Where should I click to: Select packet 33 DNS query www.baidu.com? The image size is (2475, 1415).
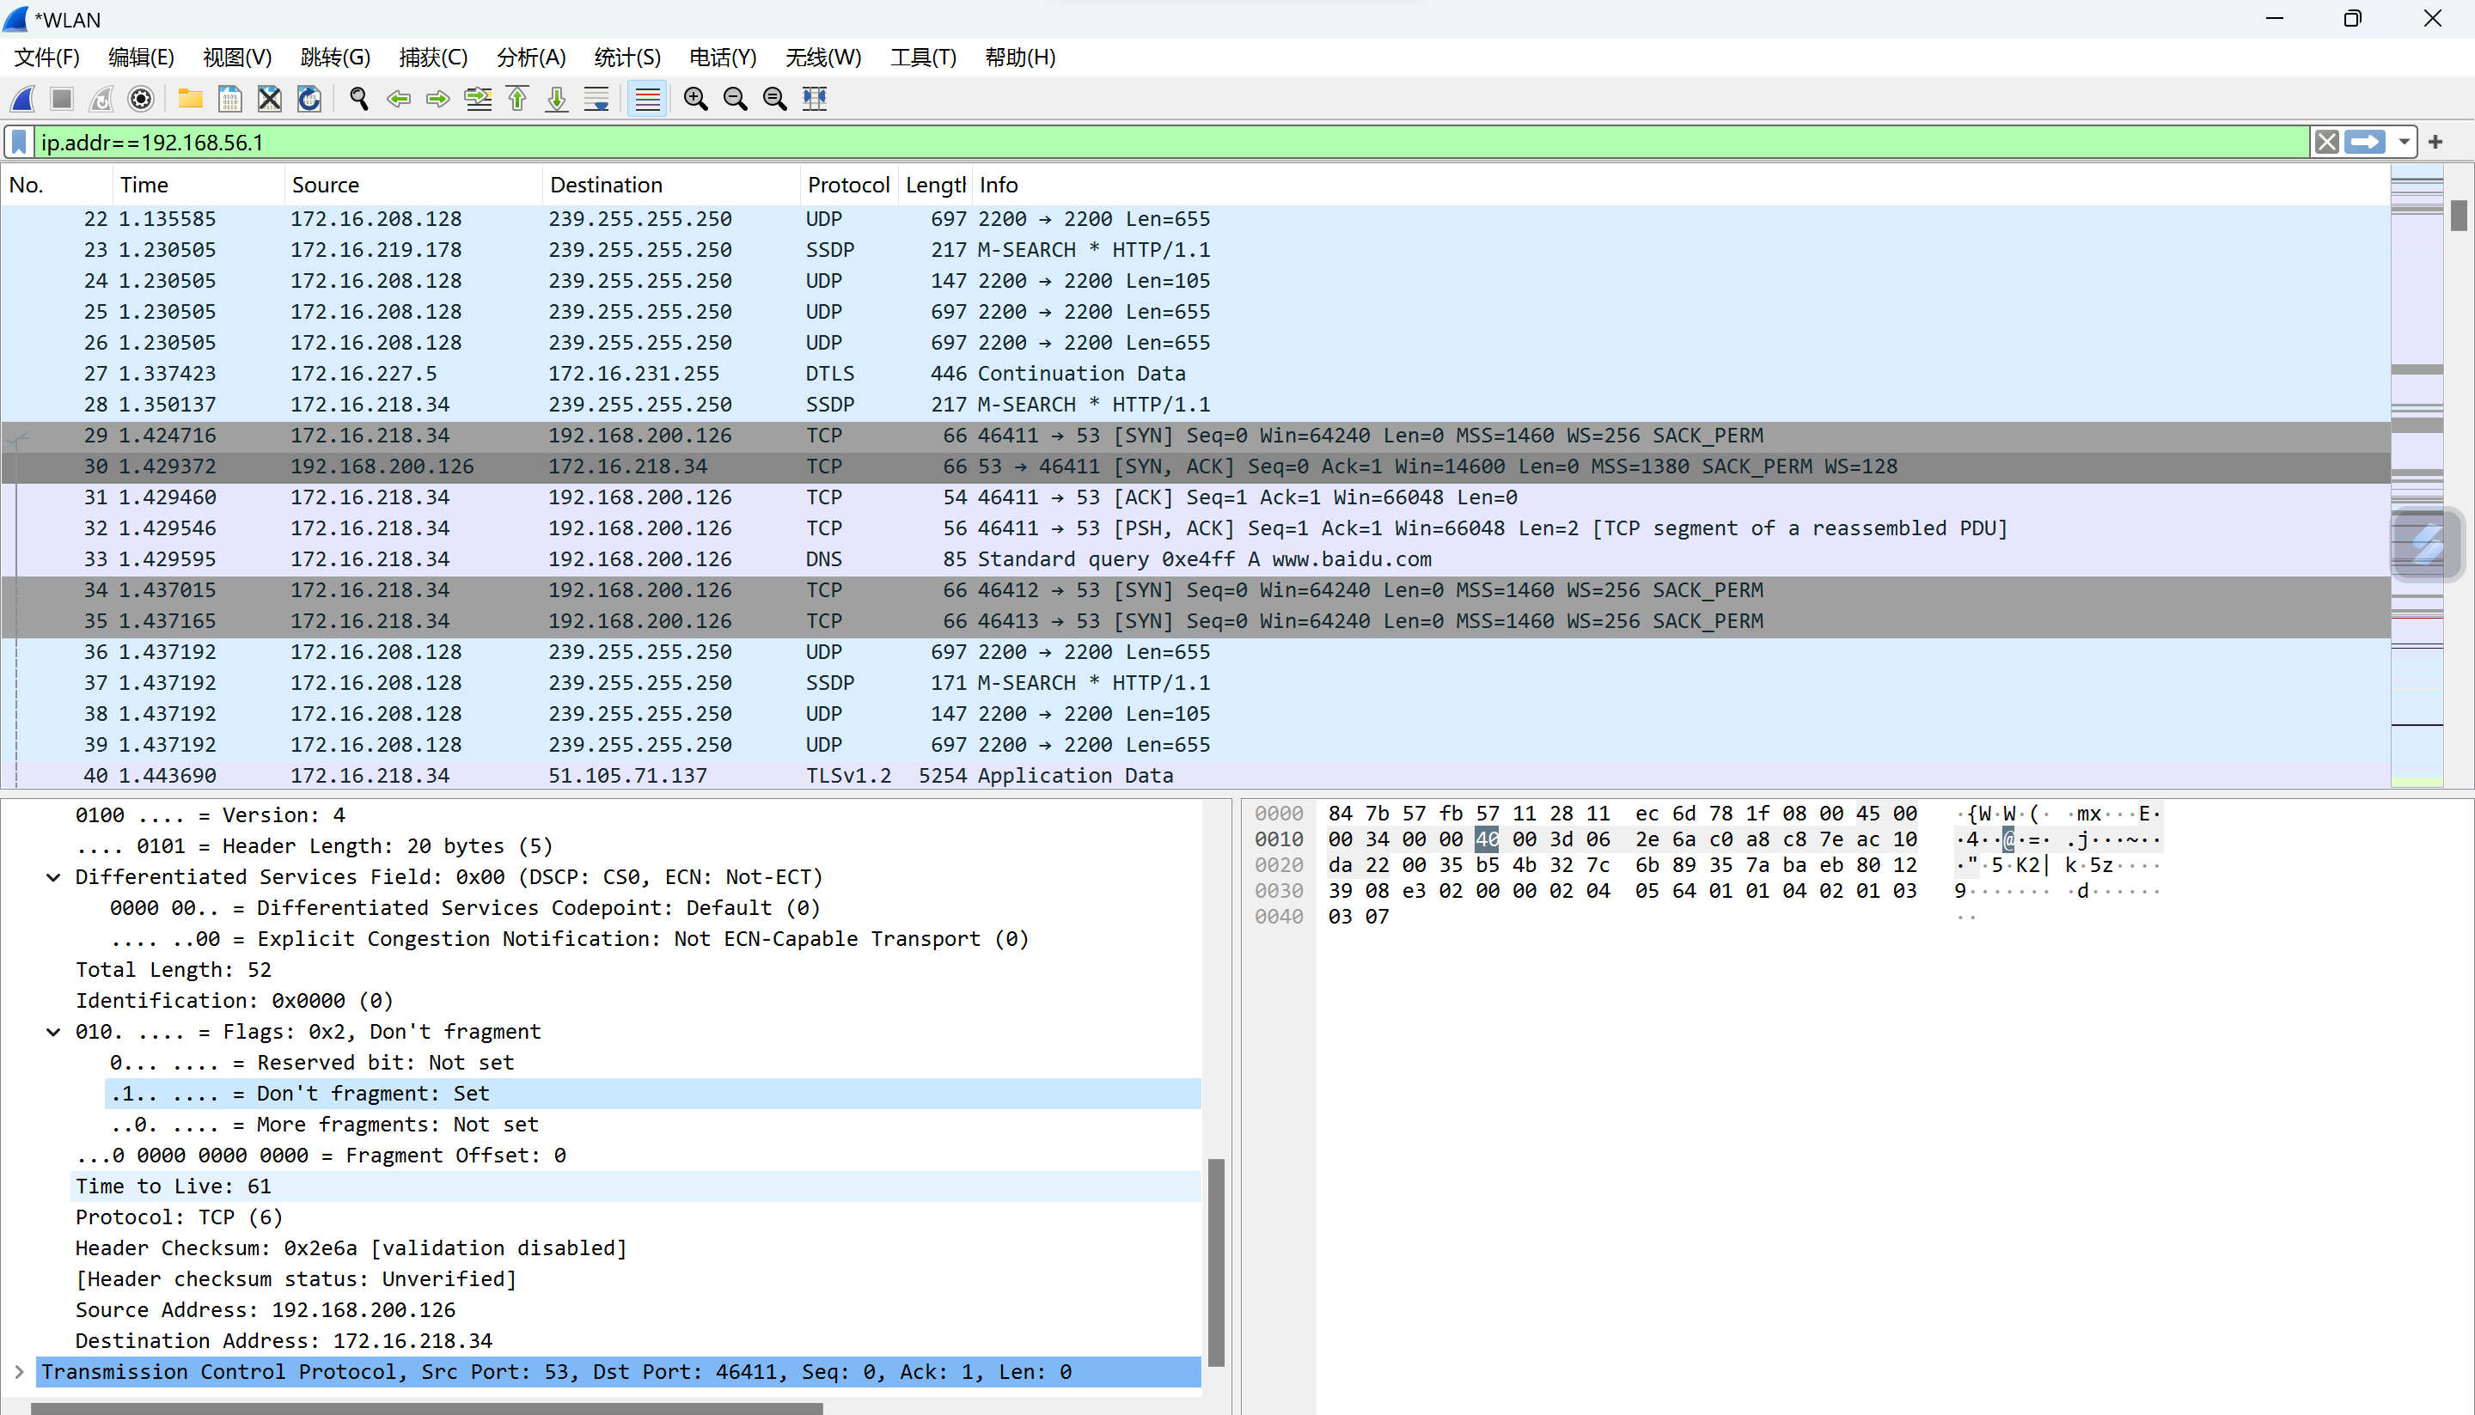(1195, 558)
